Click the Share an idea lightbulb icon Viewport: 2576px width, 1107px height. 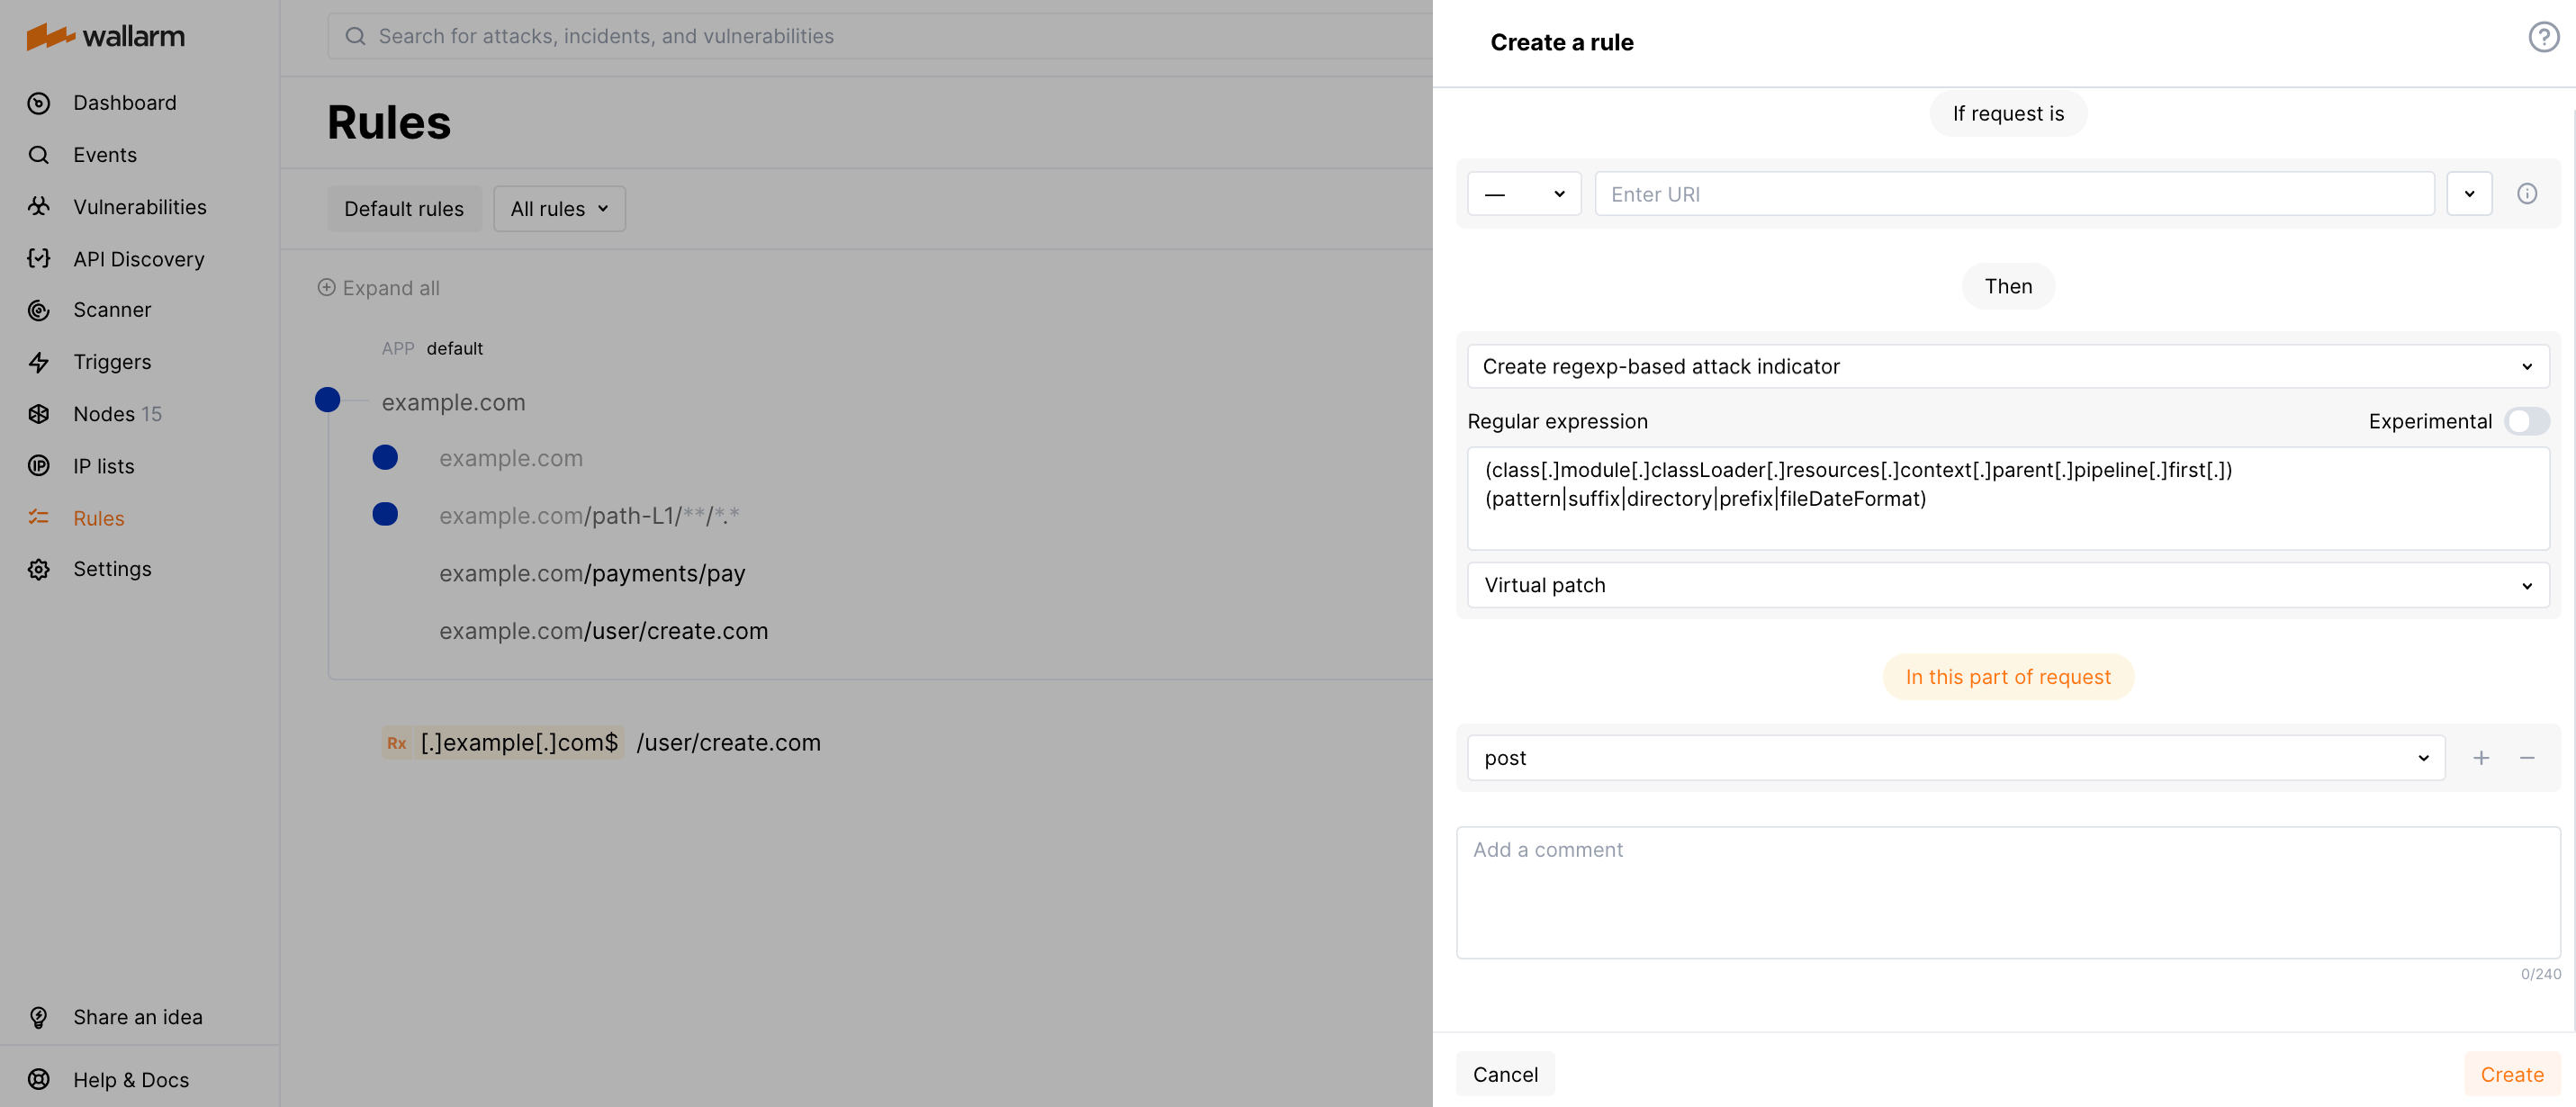39,1017
